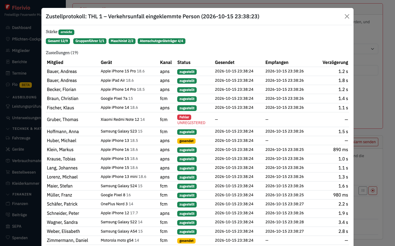Click 'Zustellungen (19)' heading

(62, 52)
